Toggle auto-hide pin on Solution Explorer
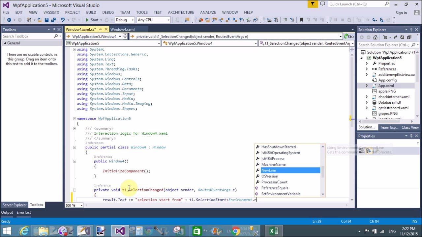 pos(411,30)
